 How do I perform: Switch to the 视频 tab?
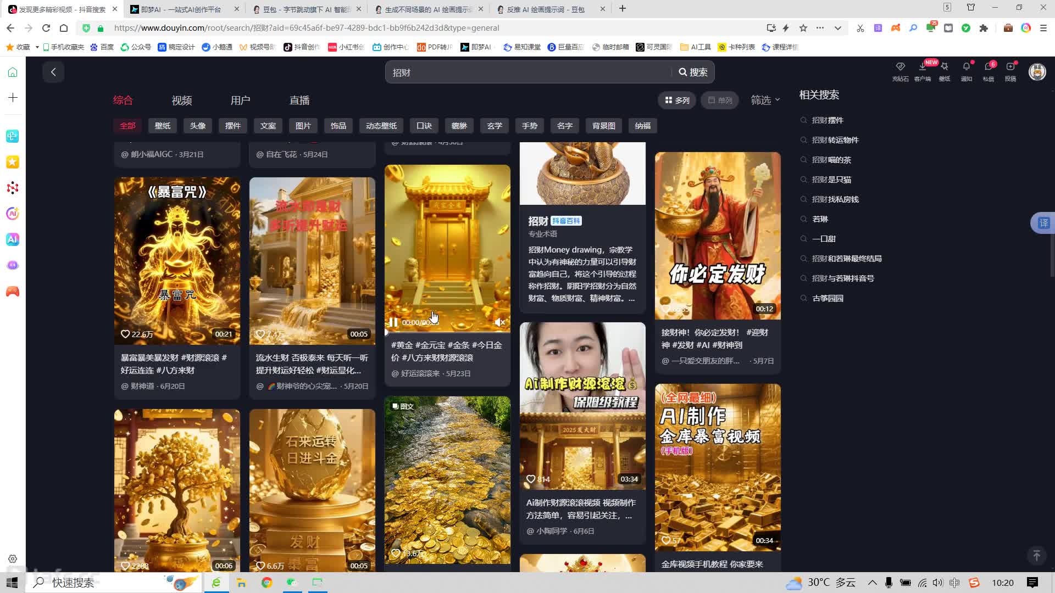pyautogui.click(x=181, y=100)
